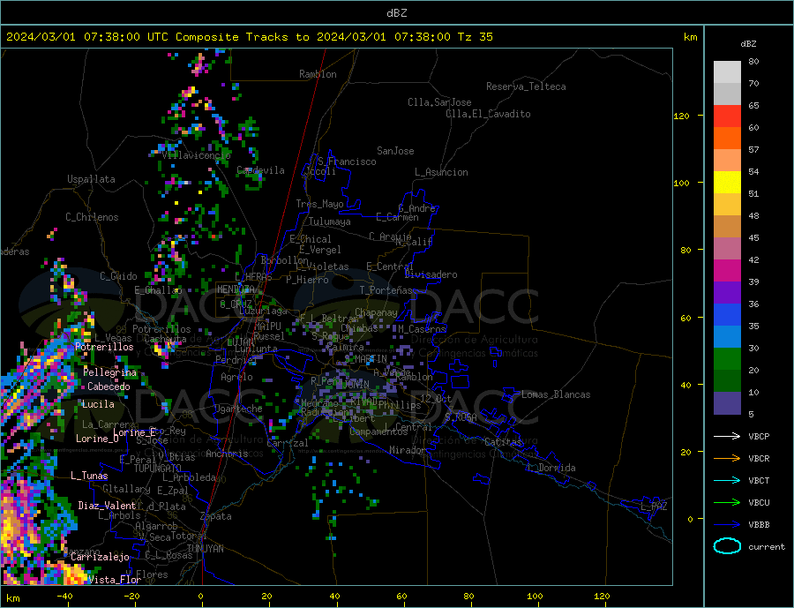
Task: Click the 'Lucila' map label
Action: point(98,404)
